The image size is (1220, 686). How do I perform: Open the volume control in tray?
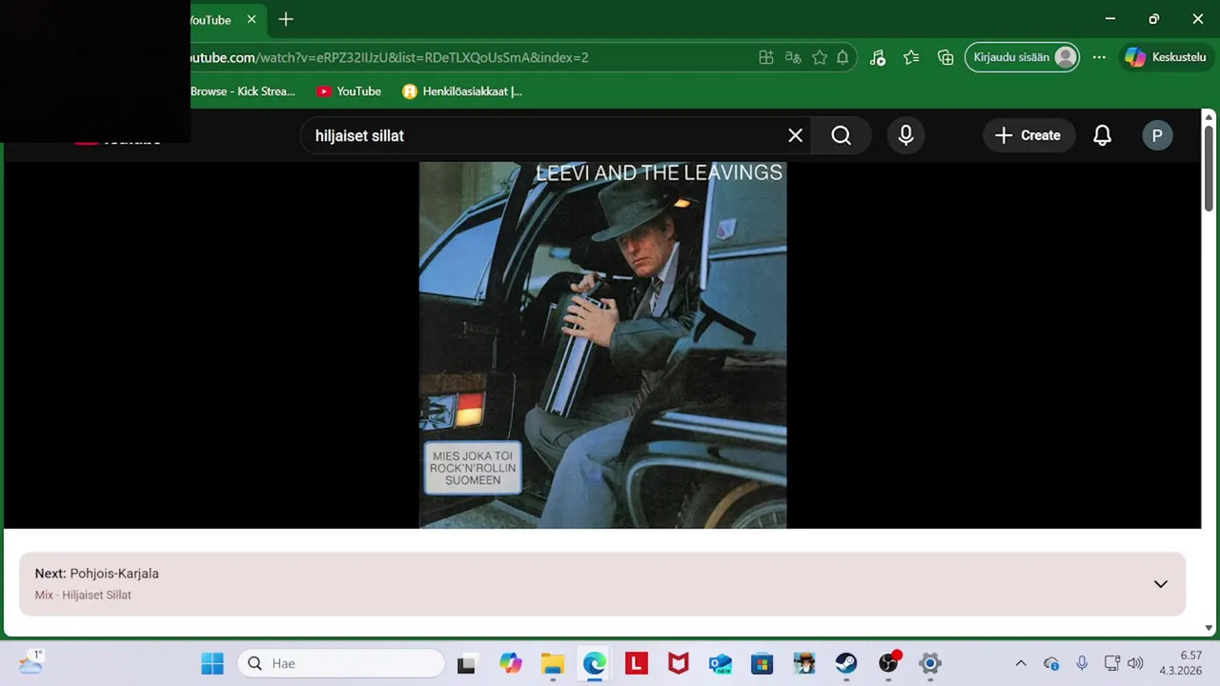tap(1135, 663)
